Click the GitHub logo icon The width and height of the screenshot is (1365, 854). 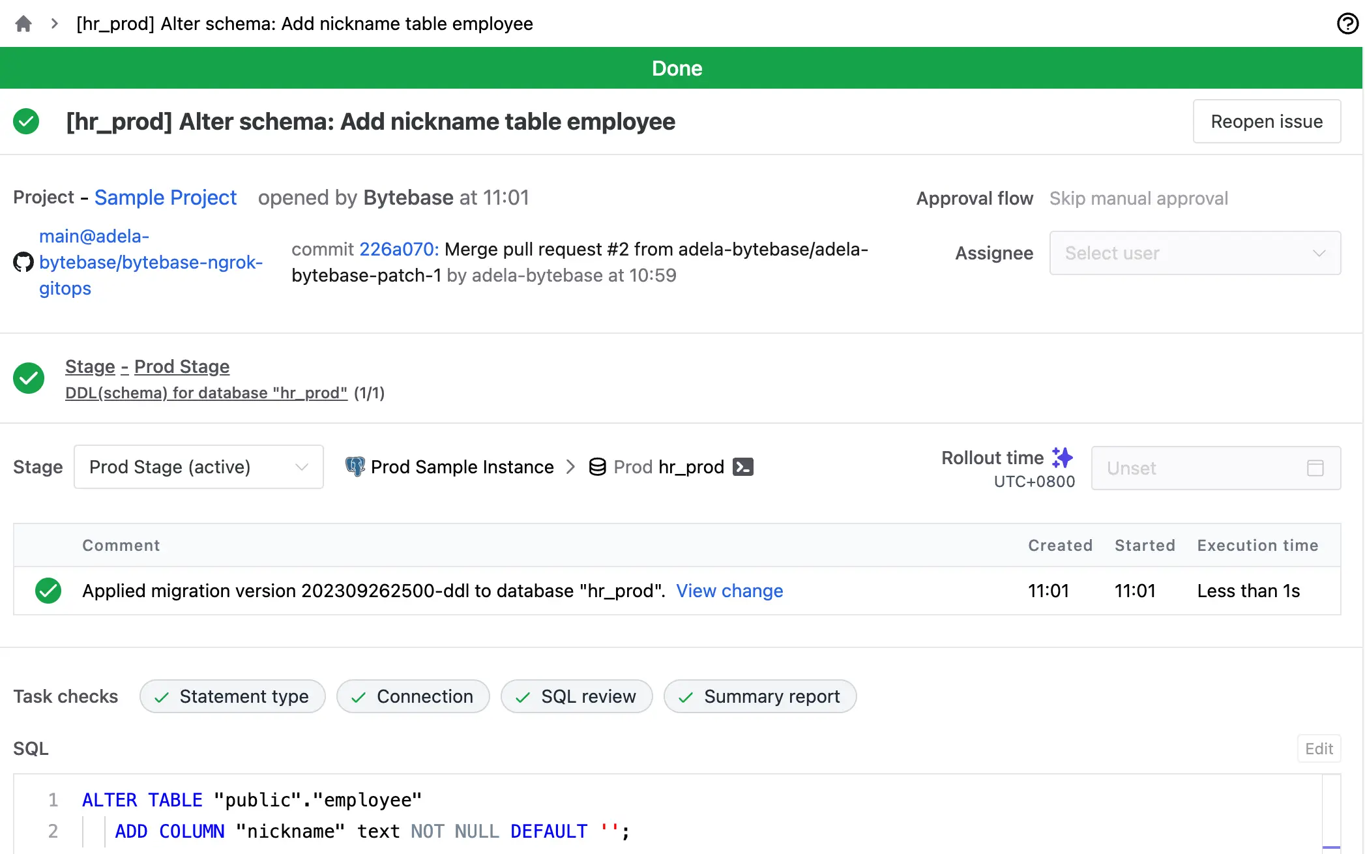tap(23, 262)
